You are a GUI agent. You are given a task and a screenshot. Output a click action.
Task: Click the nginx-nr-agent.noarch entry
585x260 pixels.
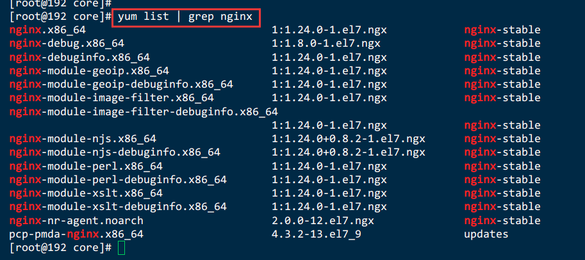[76, 221]
